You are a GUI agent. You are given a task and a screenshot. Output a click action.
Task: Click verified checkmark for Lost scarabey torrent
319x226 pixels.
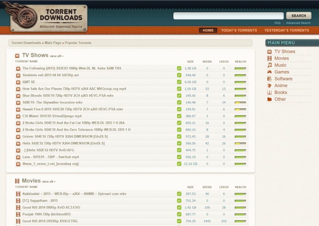179,164
